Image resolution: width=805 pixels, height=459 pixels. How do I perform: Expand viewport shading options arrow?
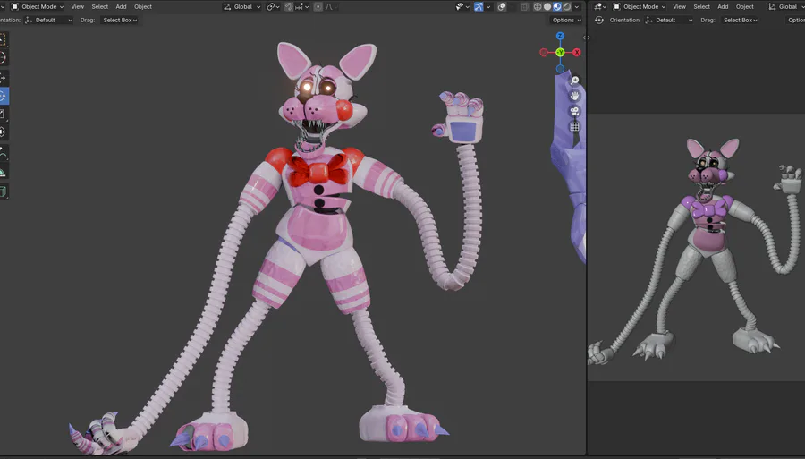pyautogui.click(x=577, y=6)
